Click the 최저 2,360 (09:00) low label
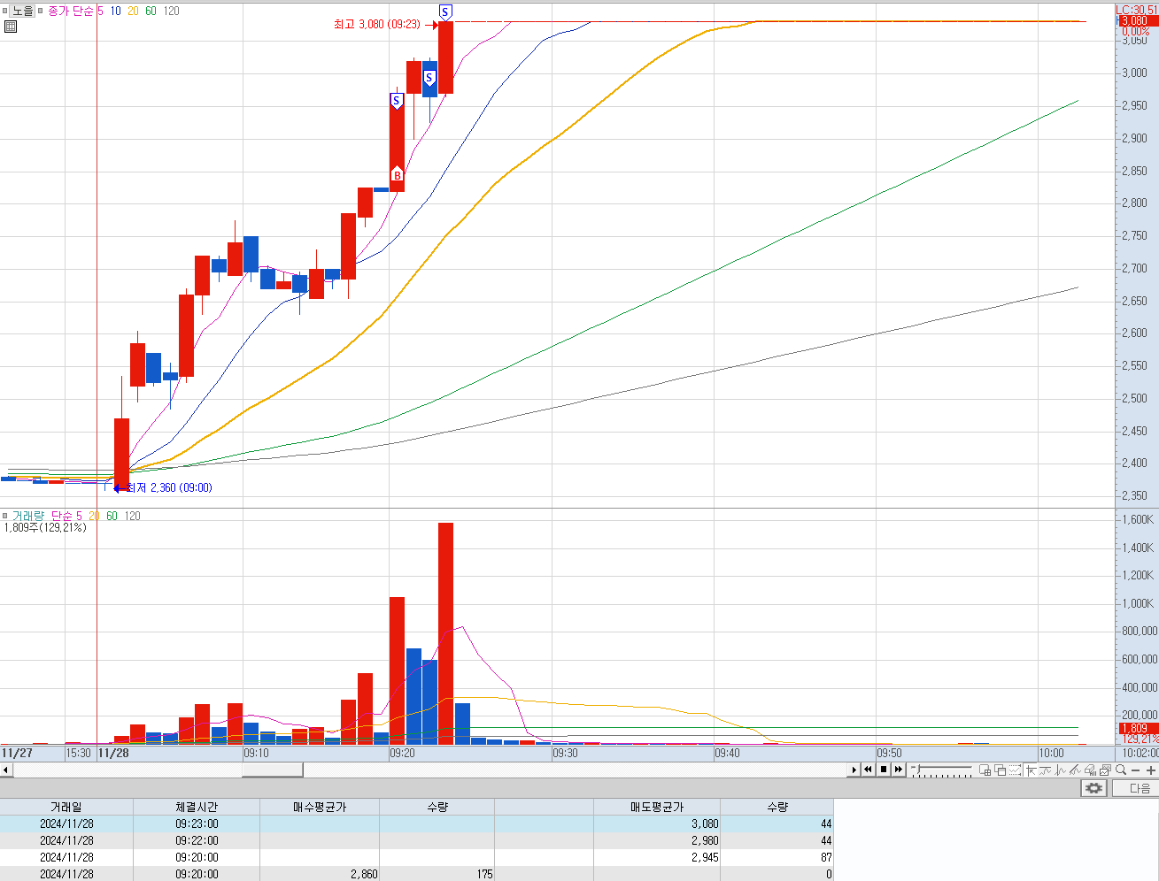The height and width of the screenshot is (881, 1159). [x=169, y=487]
